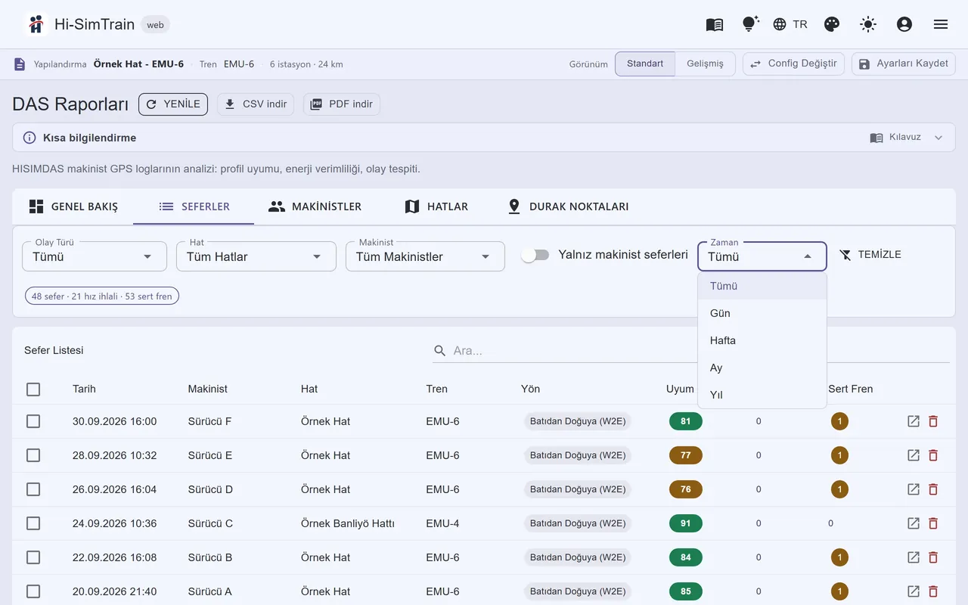Choose Gün from the Zaman list
Screen dimensions: 968x605
click(762, 313)
